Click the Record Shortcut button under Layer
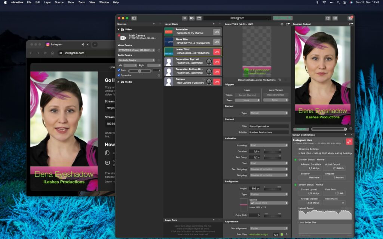This screenshot has height=239, width=383. [247, 95]
